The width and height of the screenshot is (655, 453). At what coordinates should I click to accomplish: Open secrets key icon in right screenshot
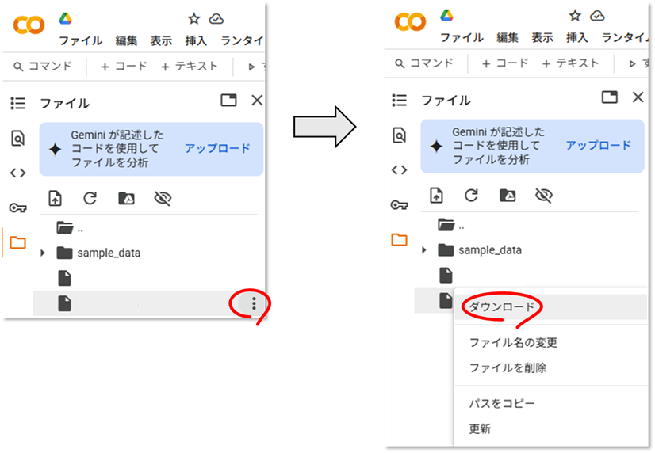[400, 204]
